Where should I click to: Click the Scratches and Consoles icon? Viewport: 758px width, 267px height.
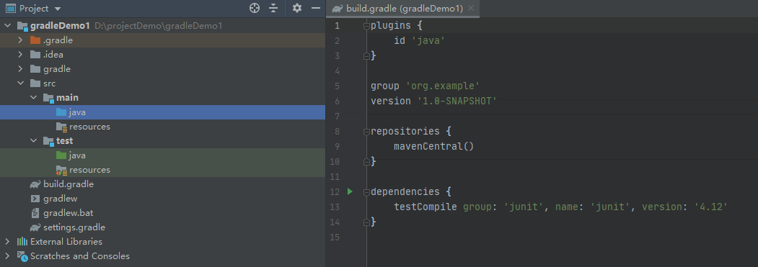tap(22, 256)
